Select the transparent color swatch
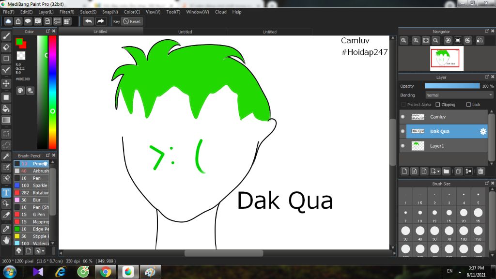 point(21,56)
